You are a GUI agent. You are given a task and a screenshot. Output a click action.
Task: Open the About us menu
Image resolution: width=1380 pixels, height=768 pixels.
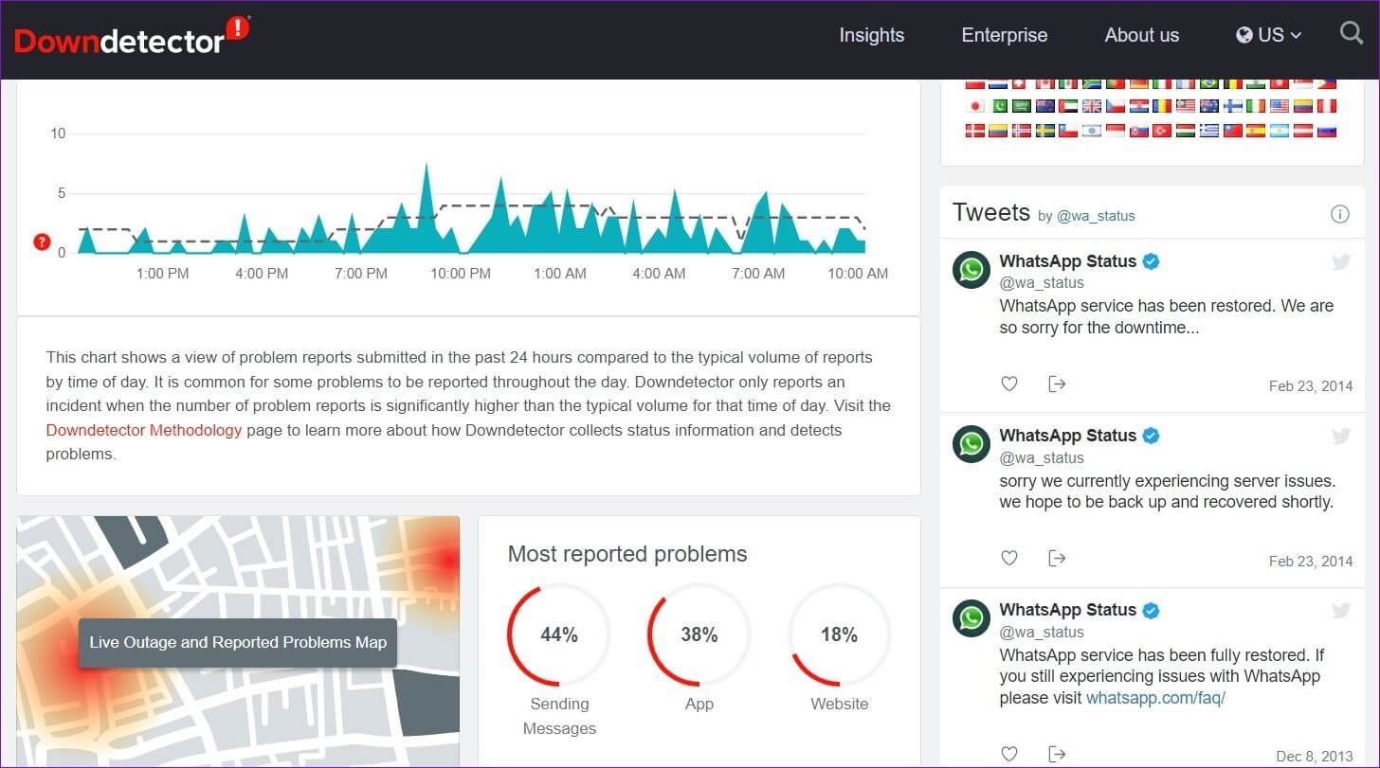1142,35
